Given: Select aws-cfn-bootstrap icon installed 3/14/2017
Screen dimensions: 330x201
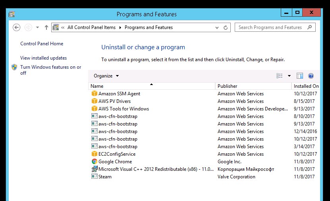Looking at the screenshot, I should [x=94, y=147].
